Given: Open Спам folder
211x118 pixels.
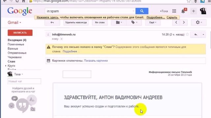Looking at the screenshot, I should coord(11,61).
